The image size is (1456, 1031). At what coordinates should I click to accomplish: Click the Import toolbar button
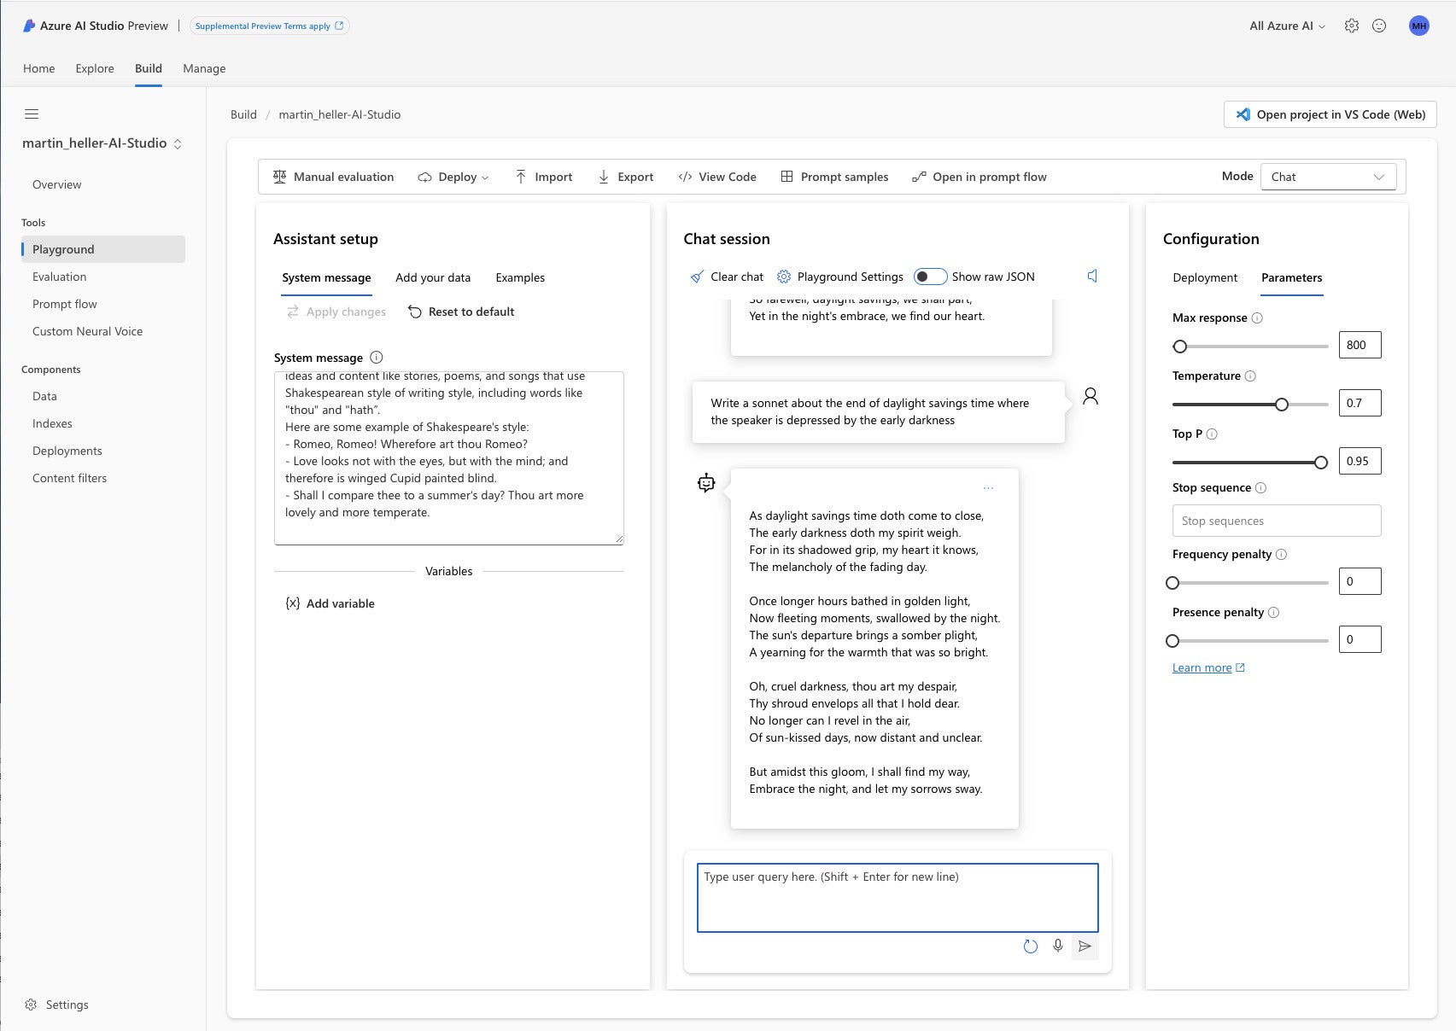point(543,177)
